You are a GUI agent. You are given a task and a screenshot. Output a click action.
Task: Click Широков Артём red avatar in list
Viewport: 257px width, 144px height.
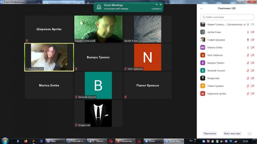tap(203, 93)
